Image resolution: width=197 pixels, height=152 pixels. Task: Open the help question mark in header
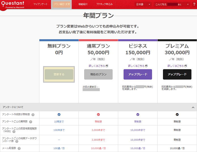click(x=194, y=4)
